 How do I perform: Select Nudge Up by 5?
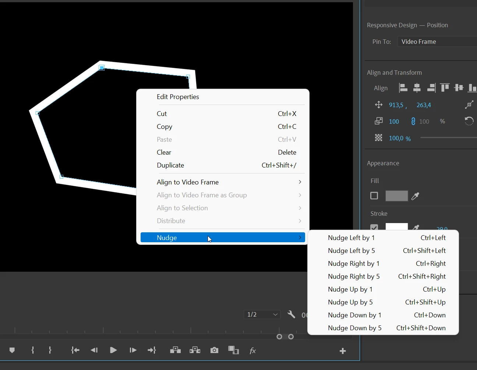pyautogui.click(x=383, y=302)
